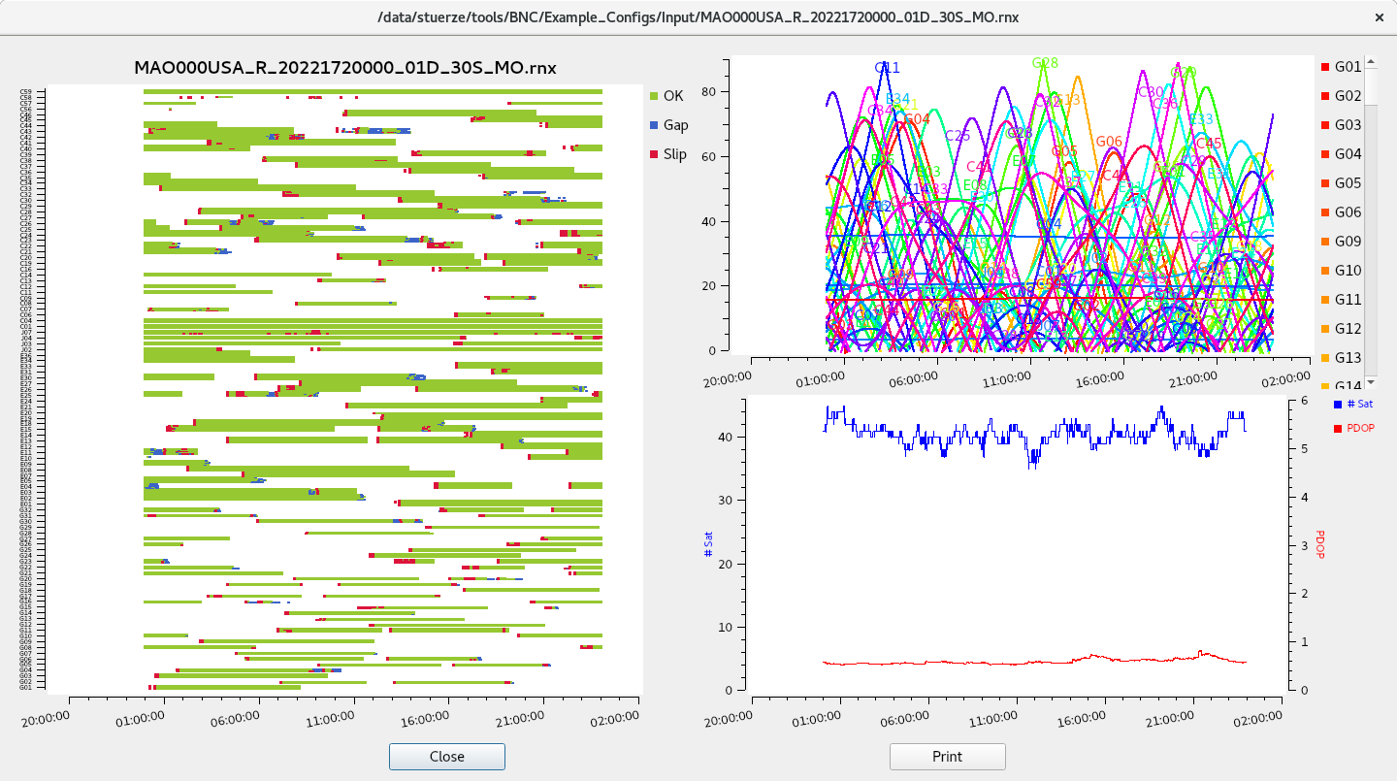Click the blue Gap legend marker
1397x781 pixels.
tap(654, 125)
